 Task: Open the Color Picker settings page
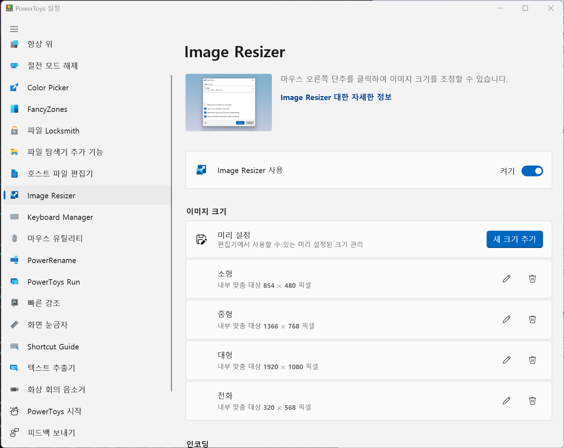pyautogui.click(x=87, y=87)
